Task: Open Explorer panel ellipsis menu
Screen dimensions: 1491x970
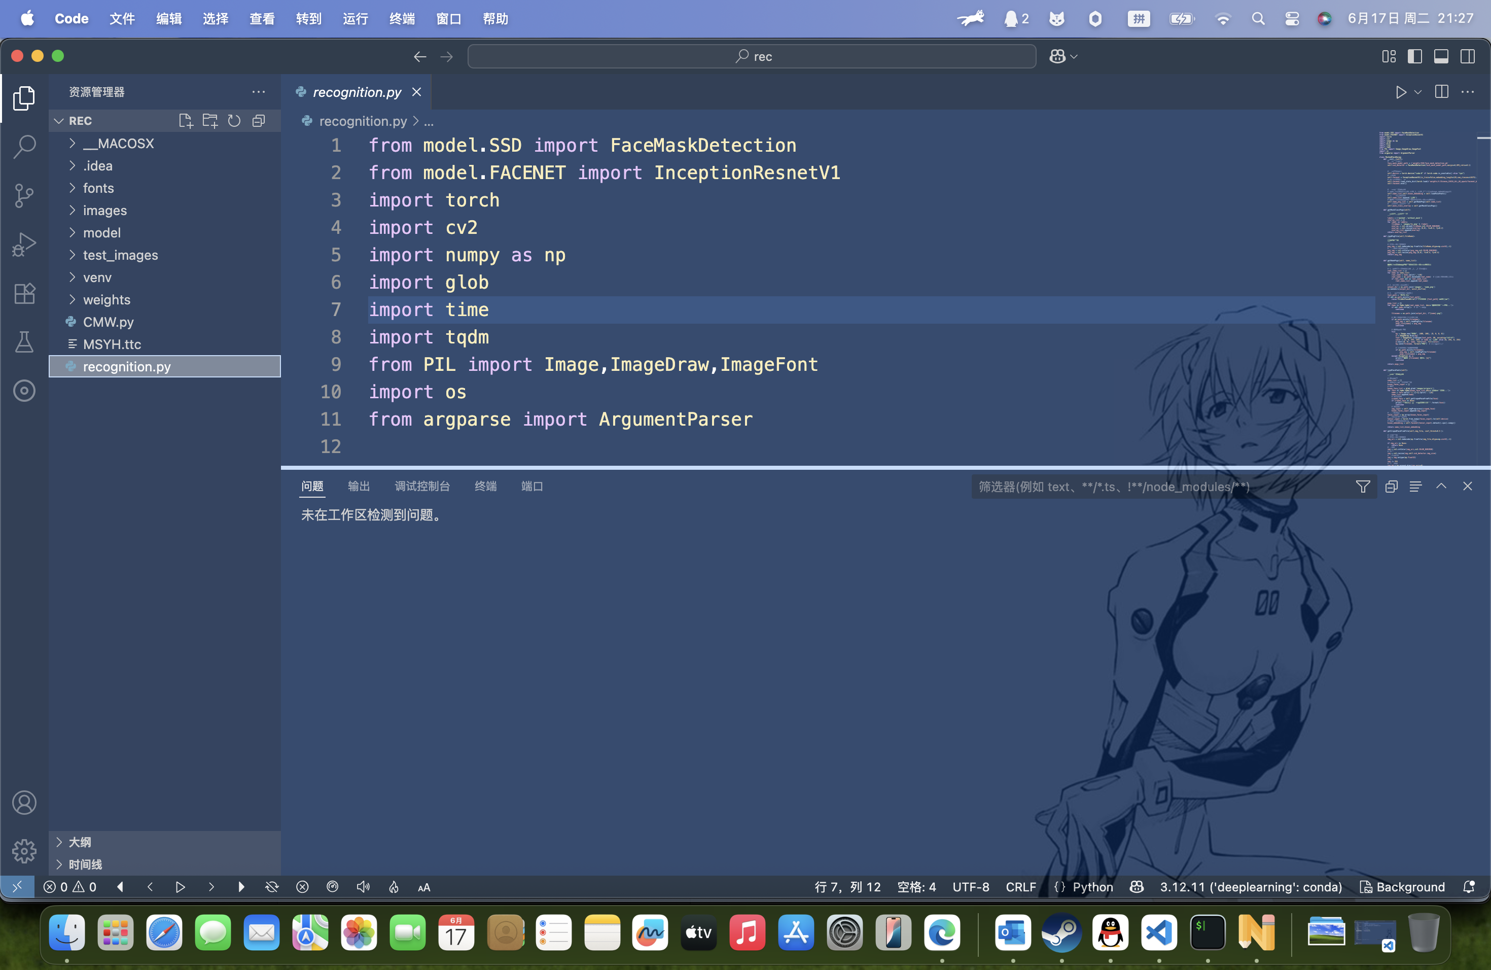Action: pos(259,91)
